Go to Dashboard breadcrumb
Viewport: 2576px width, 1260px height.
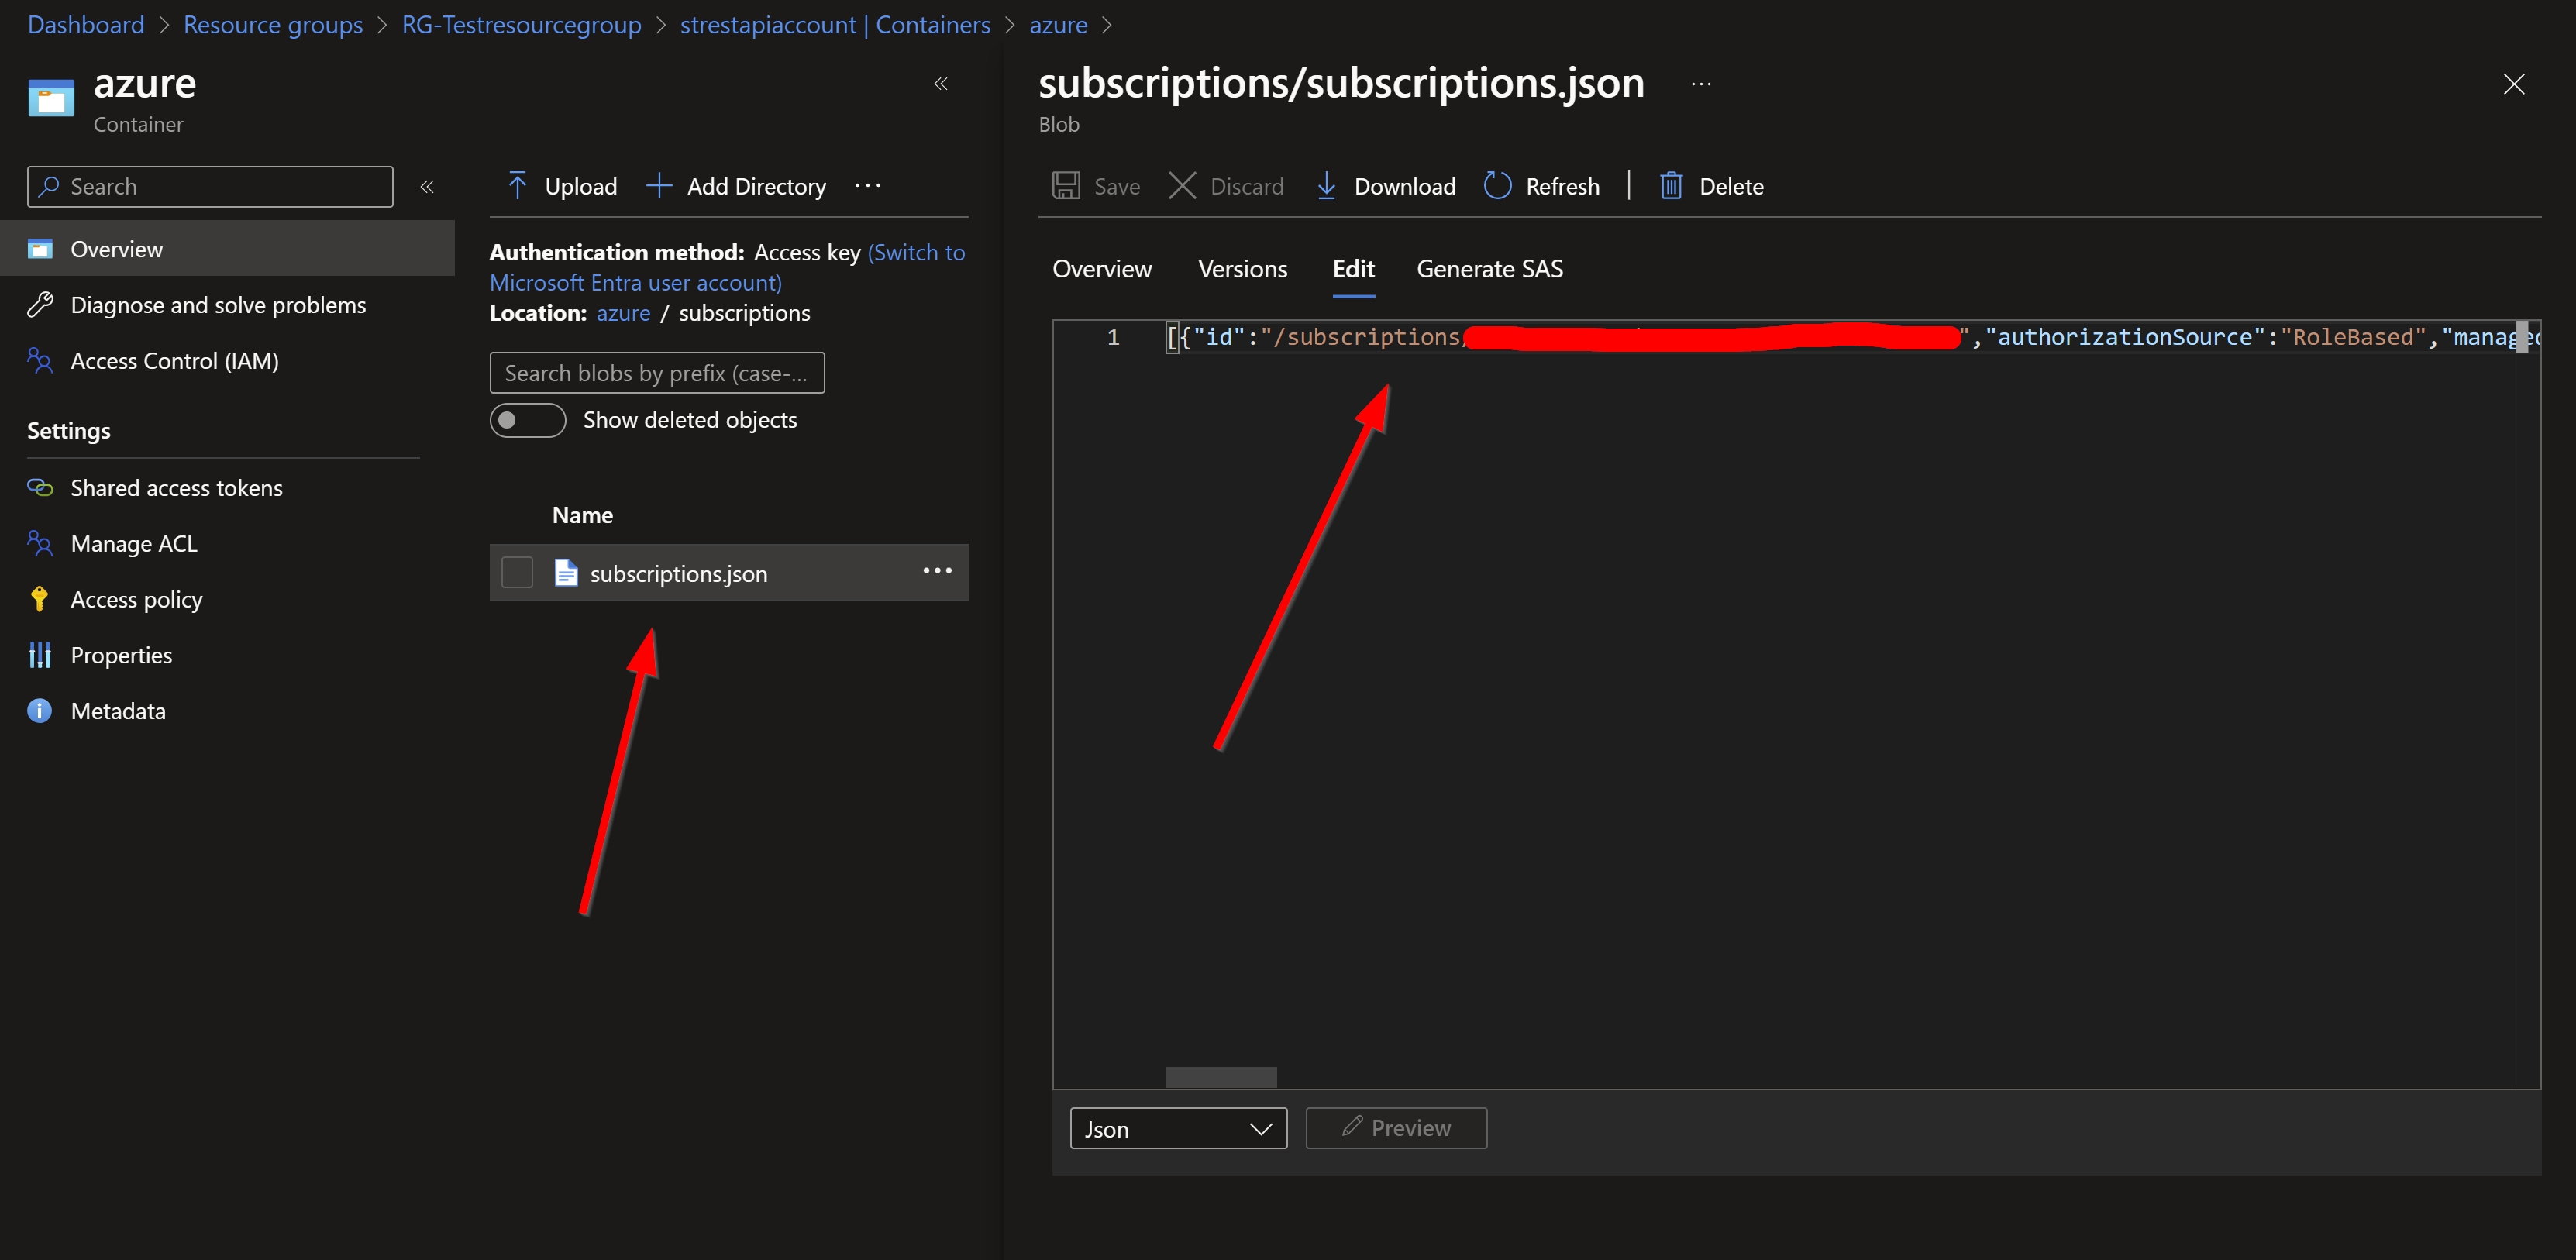[86, 25]
